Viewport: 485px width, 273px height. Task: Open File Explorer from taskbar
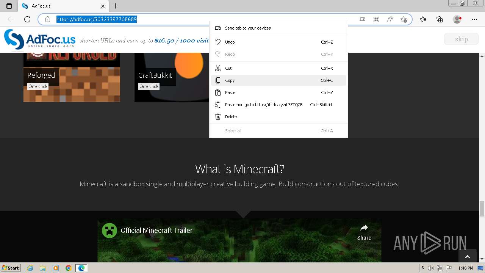[x=43, y=268]
